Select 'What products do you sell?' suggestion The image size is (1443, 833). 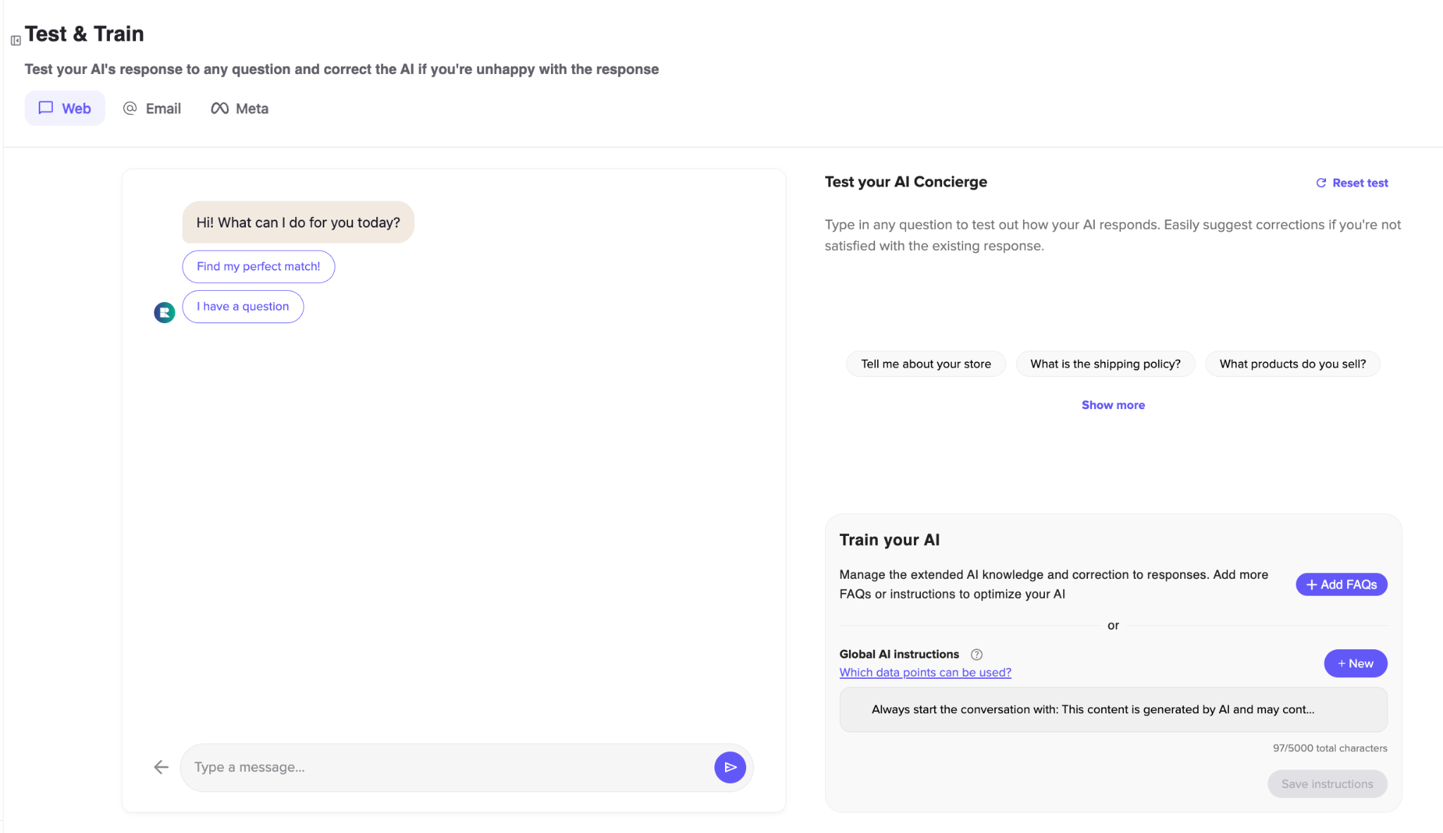click(x=1292, y=364)
